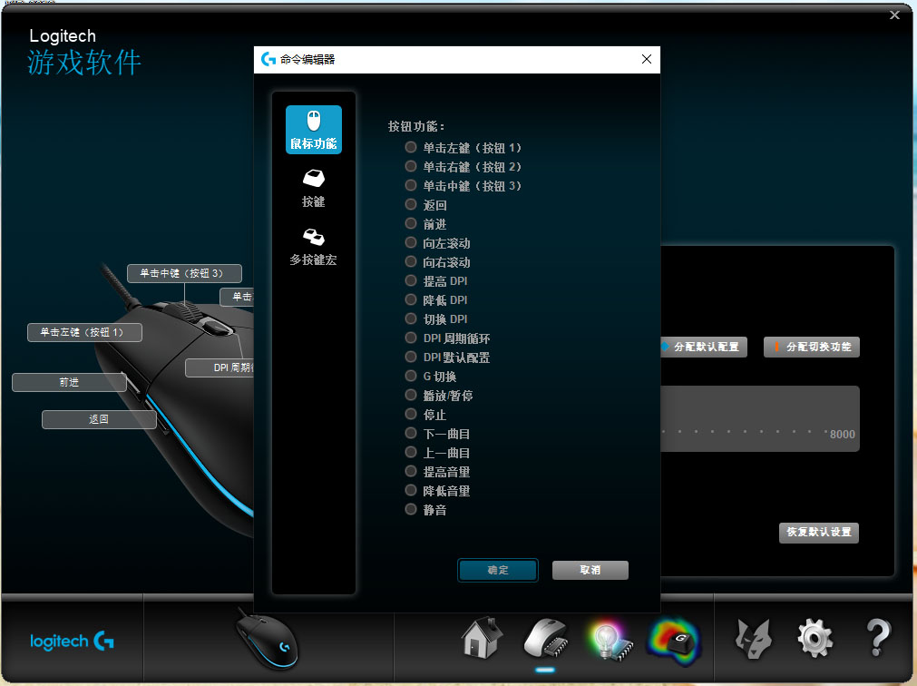This screenshot has height=686, width=917.
Task: Select the mouse device thumbnail in the bottom bar
Action: (x=267, y=639)
